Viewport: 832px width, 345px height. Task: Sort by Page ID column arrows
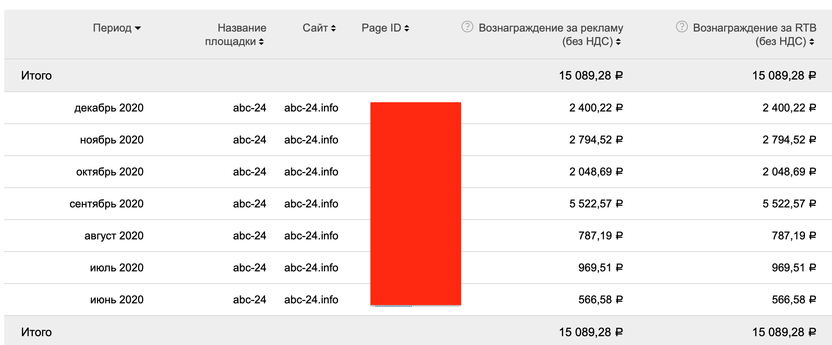[x=407, y=28]
